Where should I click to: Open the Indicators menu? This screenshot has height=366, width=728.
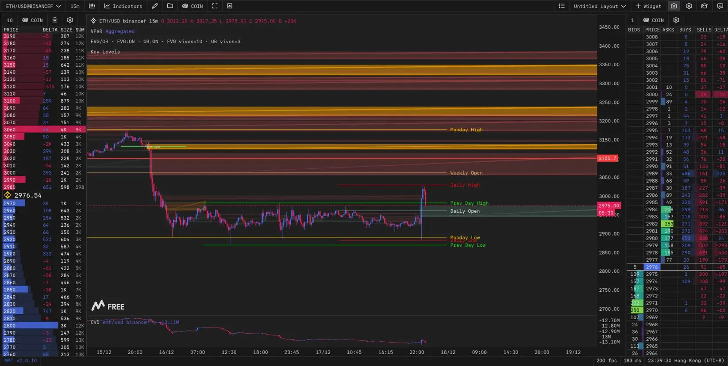coord(123,6)
